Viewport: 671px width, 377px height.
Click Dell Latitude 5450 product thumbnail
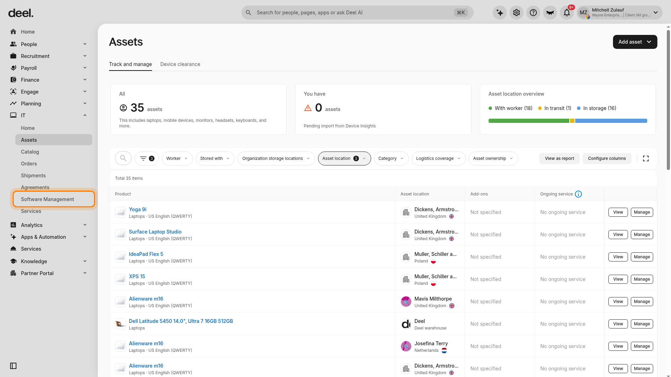tap(121, 324)
